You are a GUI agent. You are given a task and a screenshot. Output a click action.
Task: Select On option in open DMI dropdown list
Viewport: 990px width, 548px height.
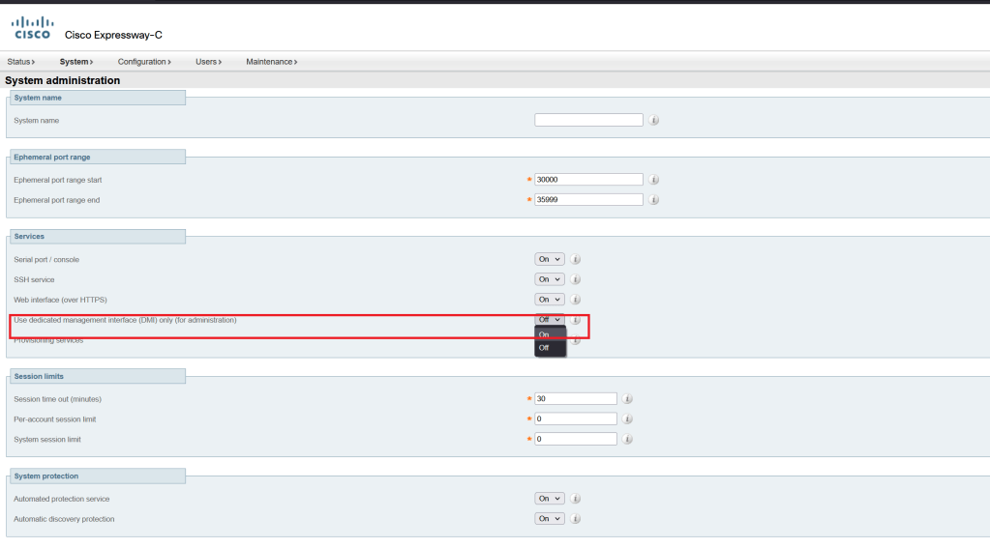(549, 334)
